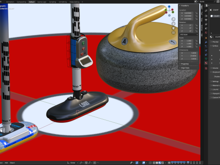Open the View tab in sidebar
The image size is (220, 165).
coord(202,19)
